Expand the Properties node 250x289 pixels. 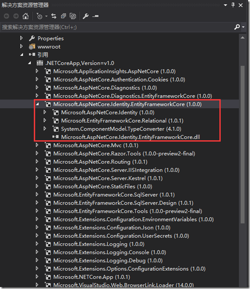21,38
